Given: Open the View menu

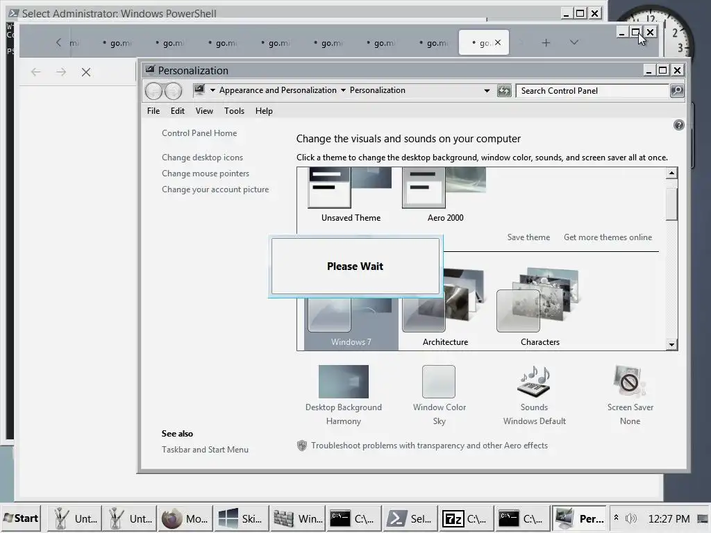Looking at the screenshot, I should [204, 111].
